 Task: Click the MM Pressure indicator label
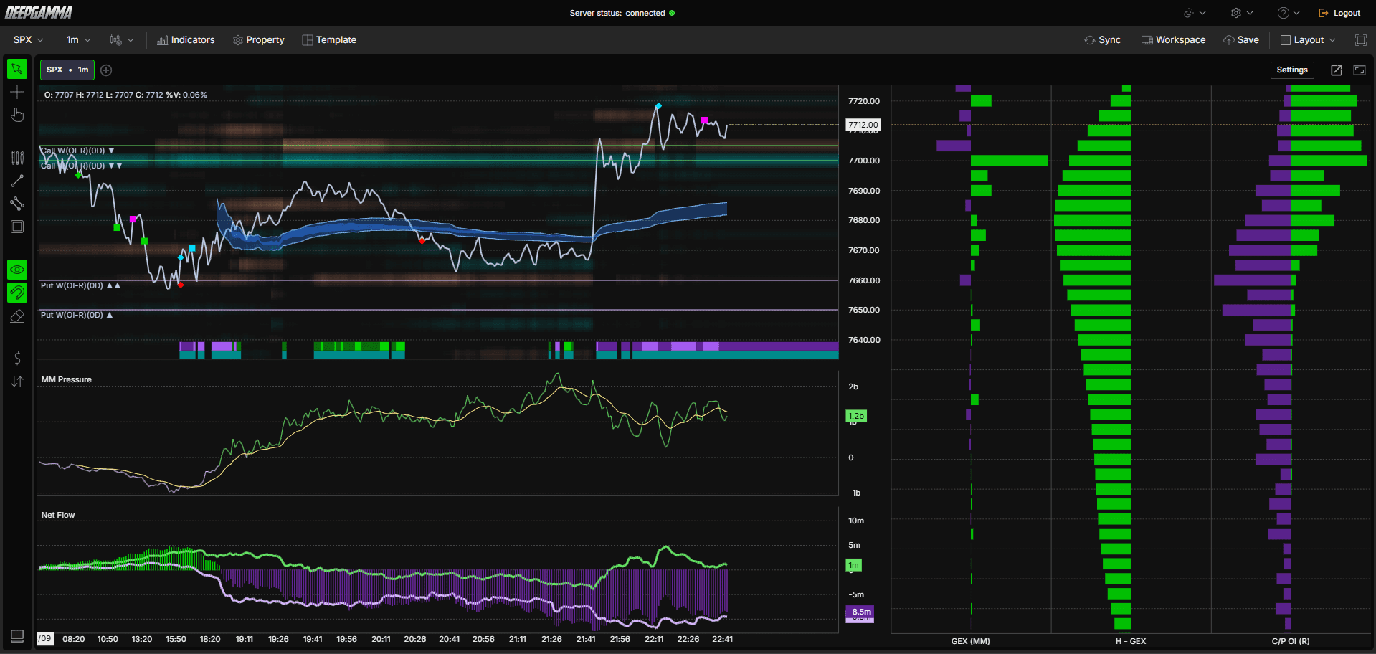point(67,379)
